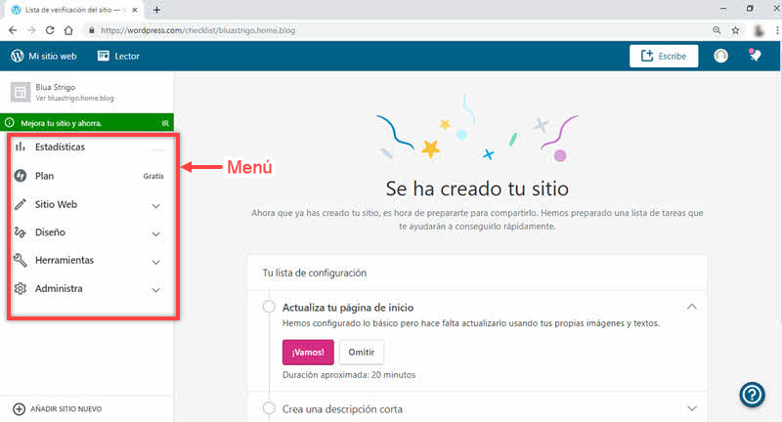The image size is (782, 422).
Task: Collapse 'Actualiza tu página de inicio' task
Action: pyautogui.click(x=692, y=307)
